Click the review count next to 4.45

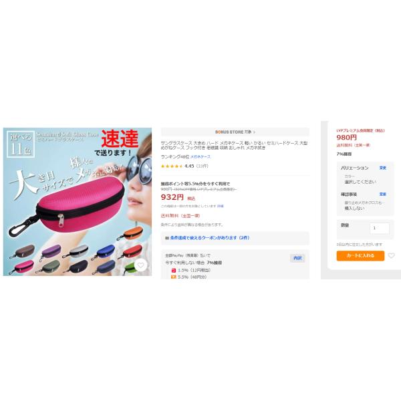202,166
